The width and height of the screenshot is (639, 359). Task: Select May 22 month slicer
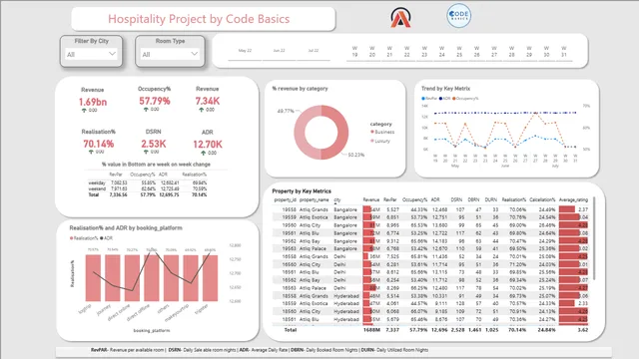(245, 51)
